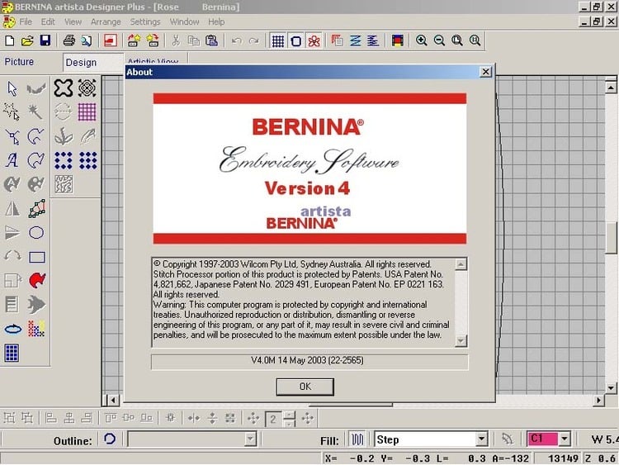Viewport: 619px width, 465px height.
Task: Click the Save floppy disk icon
Action: pos(45,40)
